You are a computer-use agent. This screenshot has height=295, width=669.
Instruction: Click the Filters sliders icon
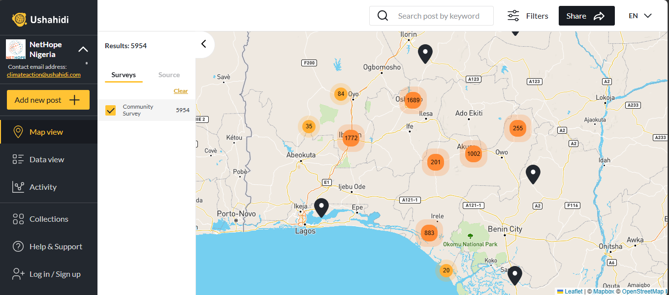click(x=513, y=16)
